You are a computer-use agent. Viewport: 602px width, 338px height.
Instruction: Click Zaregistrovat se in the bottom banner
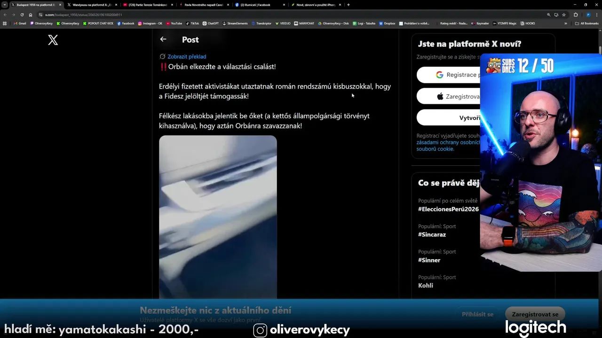[x=535, y=314]
